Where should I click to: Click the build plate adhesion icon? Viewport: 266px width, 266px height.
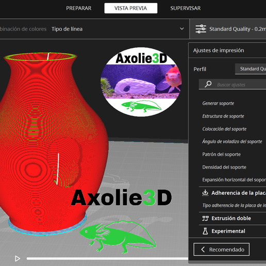(205, 193)
